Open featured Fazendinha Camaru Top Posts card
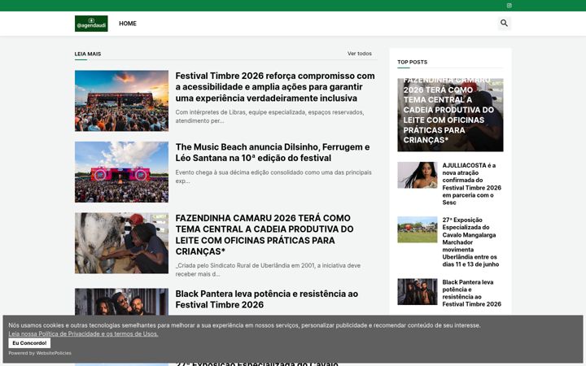Viewport: 586px width, 366px height. 450,115
